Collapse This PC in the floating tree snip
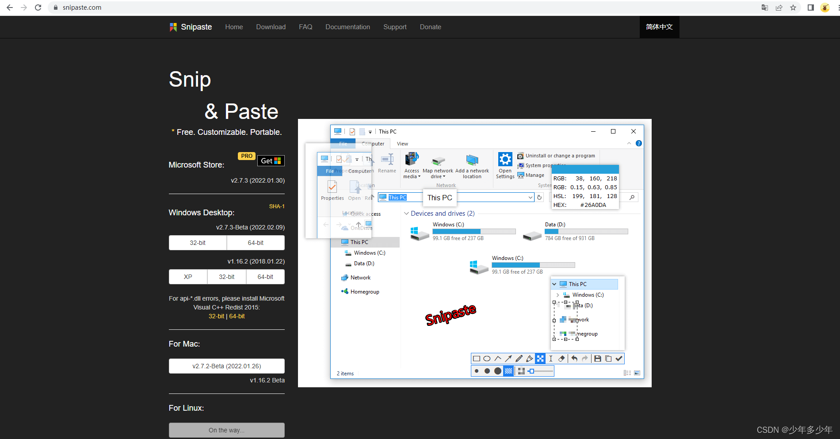Screen dimensions: 840x439 click(x=554, y=284)
